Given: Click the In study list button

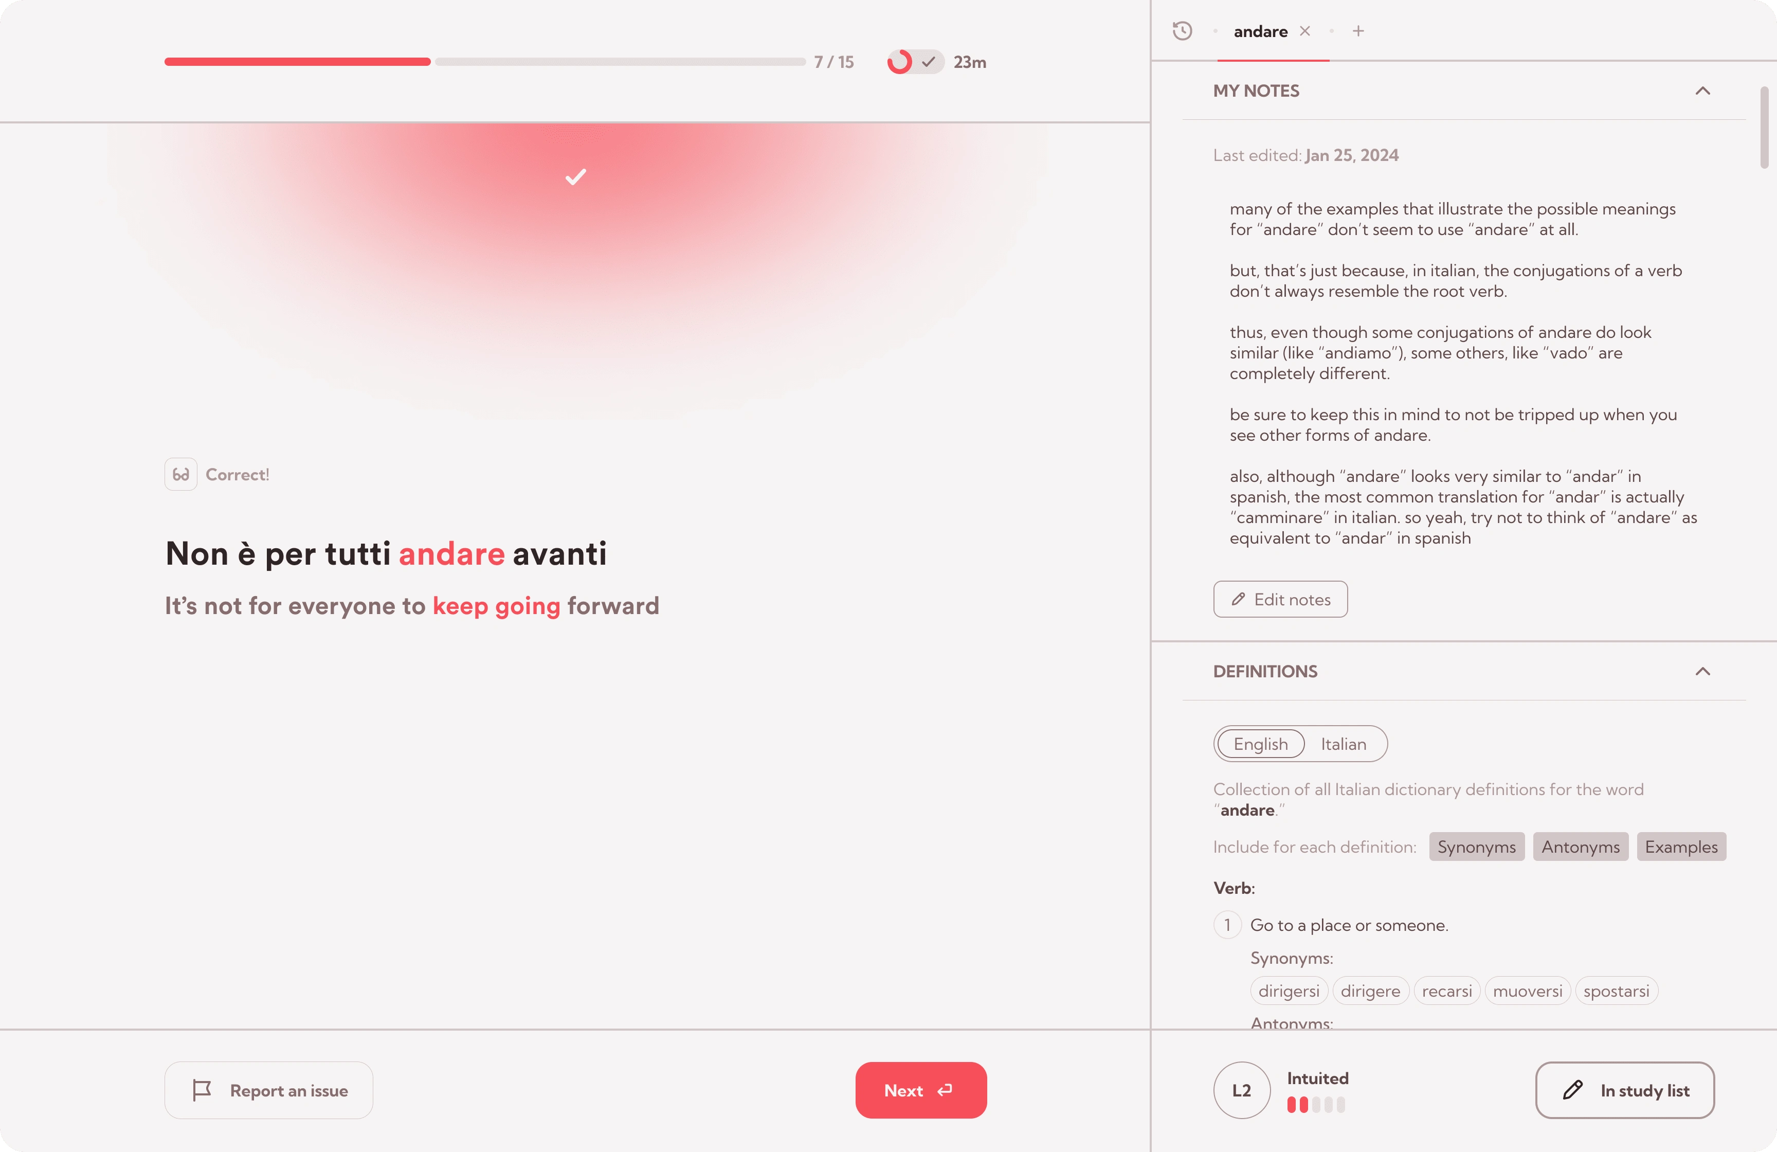Looking at the screenshot, I should pos(1624,1090).
